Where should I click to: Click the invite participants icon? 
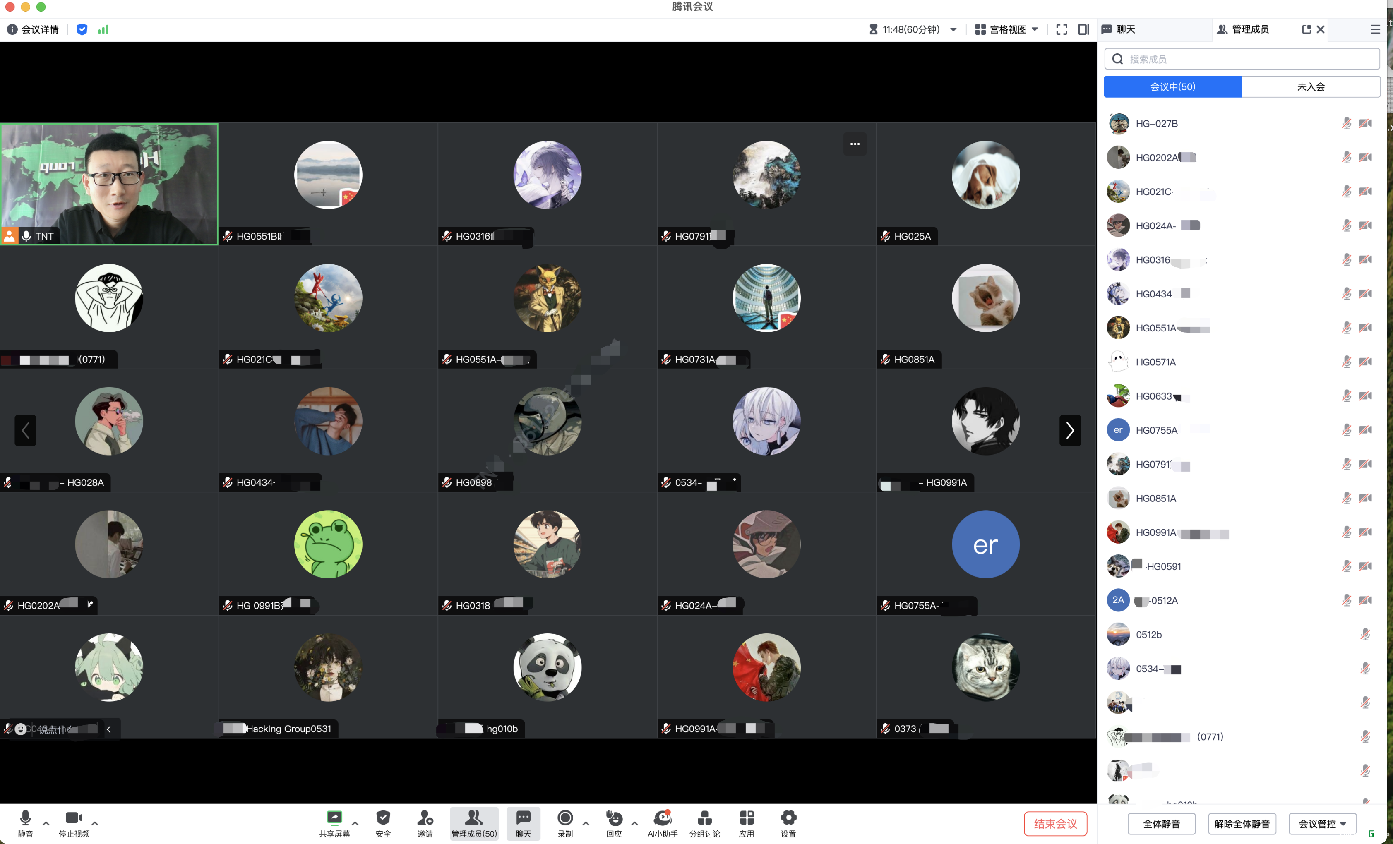tap(425, 818)
